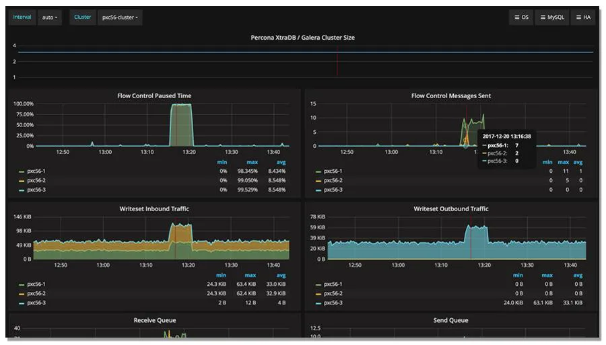Click the 63.1 KiB outbound max value
The image size is (606, 345).
543,303
